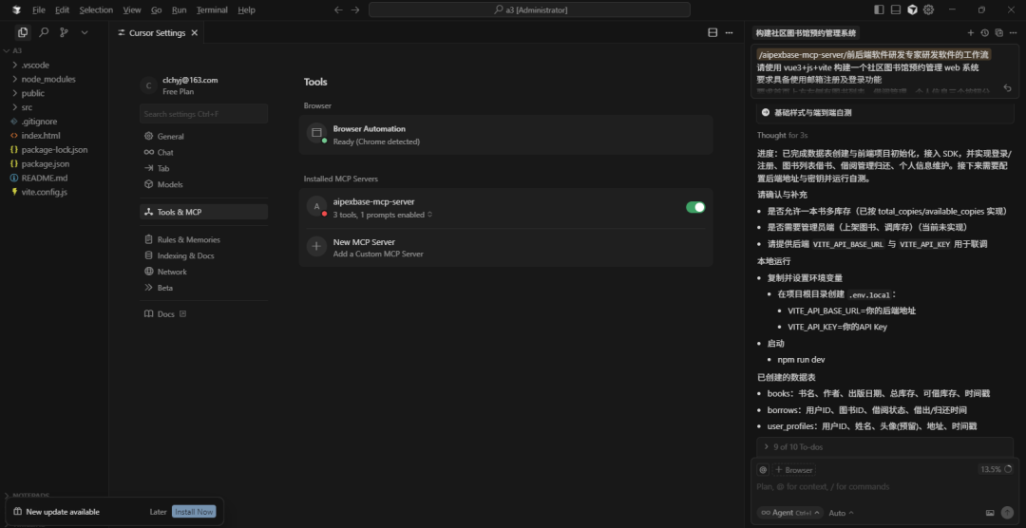Attach an image to the chat
1026x528 pixels.
coord(990,513)
